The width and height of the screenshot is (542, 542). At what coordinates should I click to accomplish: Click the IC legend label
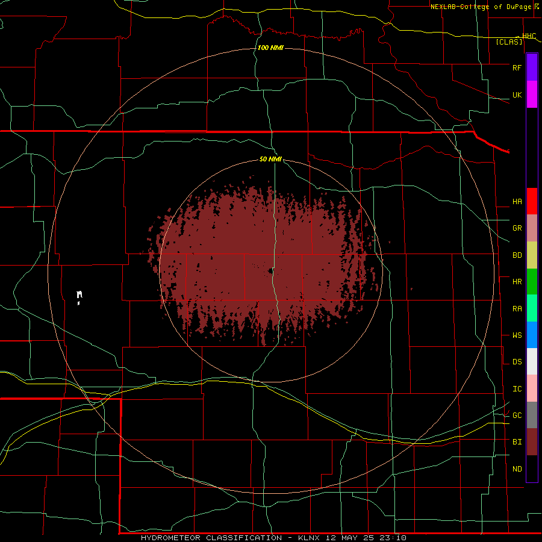(517, 389)
